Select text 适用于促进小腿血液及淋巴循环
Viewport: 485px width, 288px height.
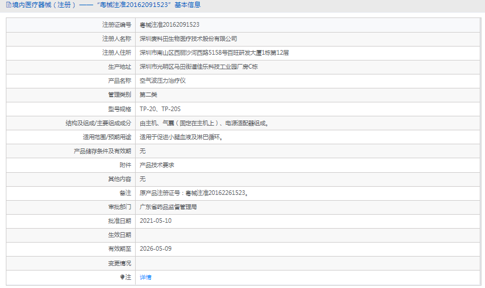click(x=180, y=137)
